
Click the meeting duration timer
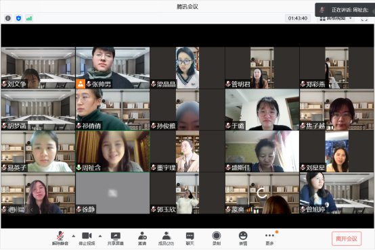[298, 18]
